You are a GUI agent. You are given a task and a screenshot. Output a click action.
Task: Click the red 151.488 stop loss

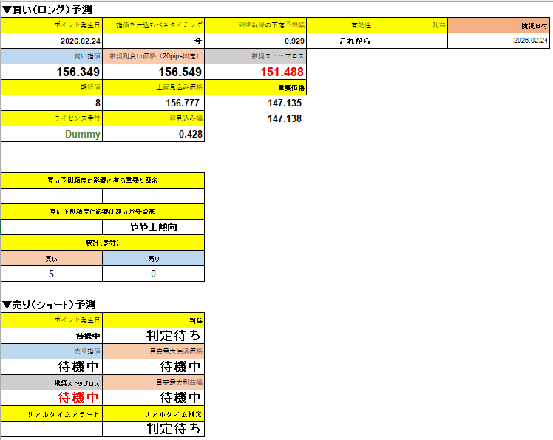click(x=255, y=72)
